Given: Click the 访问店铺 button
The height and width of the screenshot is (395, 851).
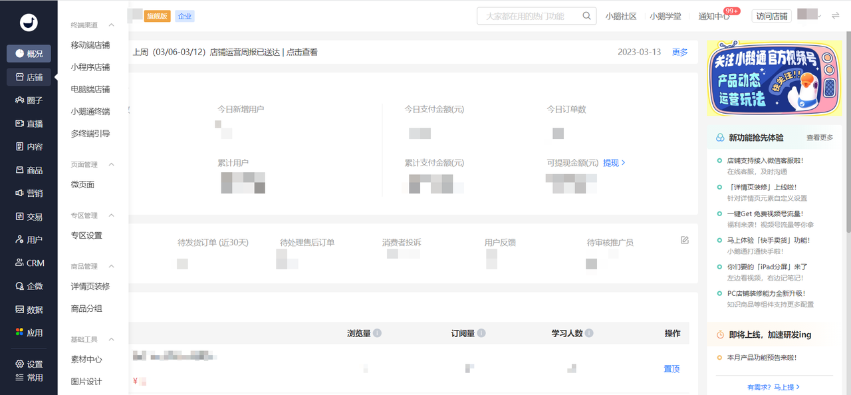Looking at the screenshot, I should 771,16.
